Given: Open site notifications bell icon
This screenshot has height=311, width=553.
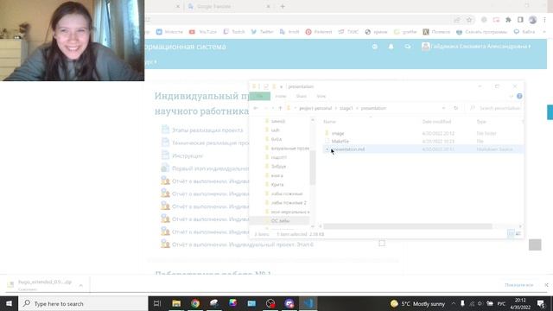Looking at the screenshot, I should coord(391,47).
